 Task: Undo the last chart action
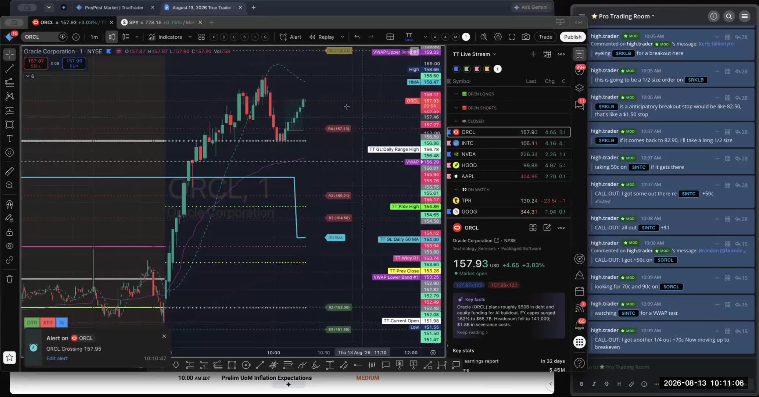[x=357, y=37]
